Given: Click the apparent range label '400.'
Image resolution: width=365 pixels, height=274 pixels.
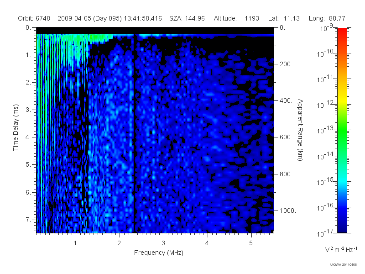Looking at the screenshot, I should [x=286, y=100].
